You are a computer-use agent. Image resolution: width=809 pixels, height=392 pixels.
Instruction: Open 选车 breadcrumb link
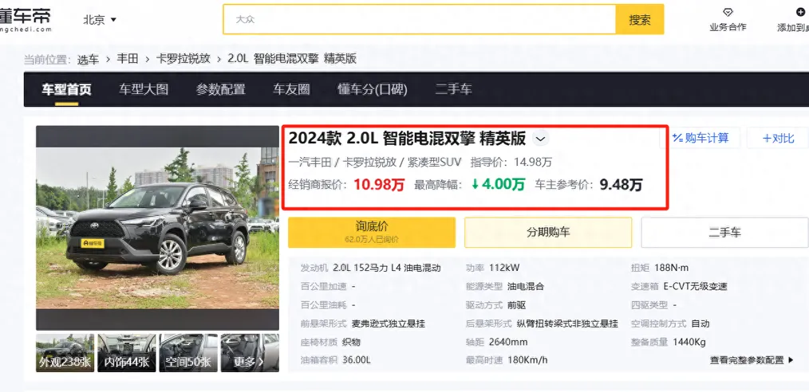click(x=89, y=59)
